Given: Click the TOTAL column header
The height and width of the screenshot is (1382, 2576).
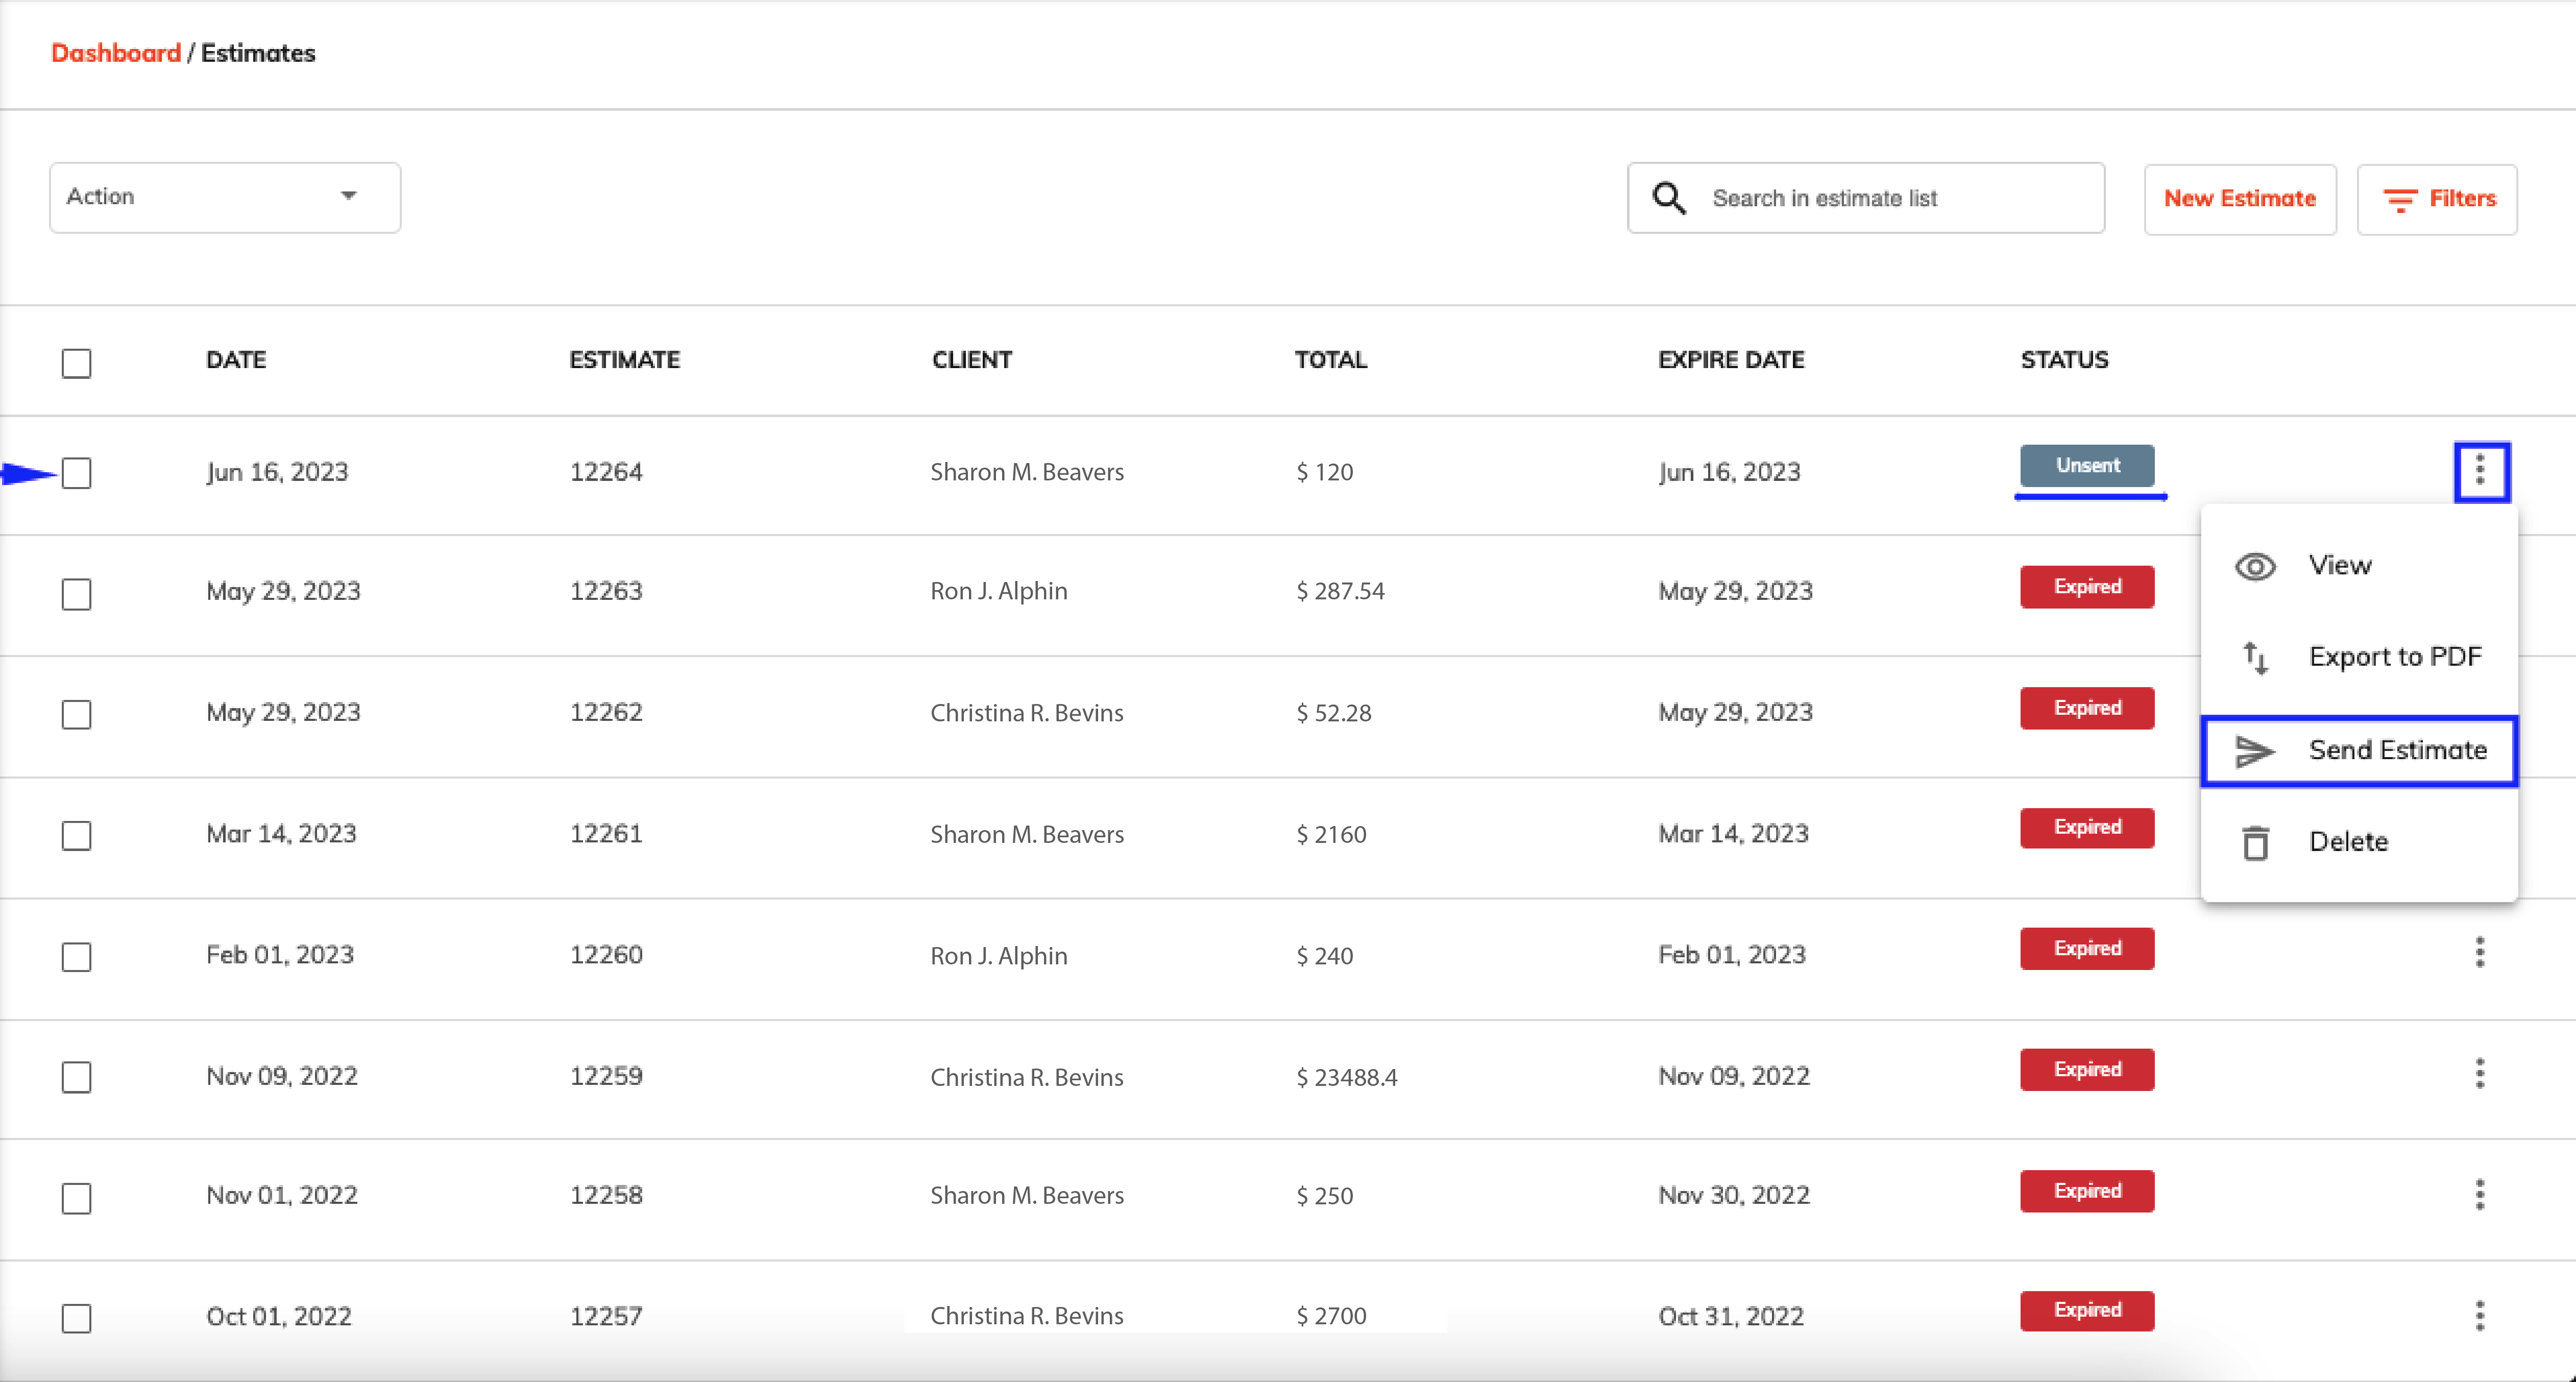Looking at the screenshot, I should tap(1331, 360).
